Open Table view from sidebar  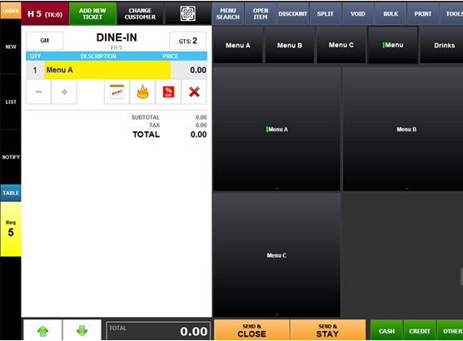[11, 193]
